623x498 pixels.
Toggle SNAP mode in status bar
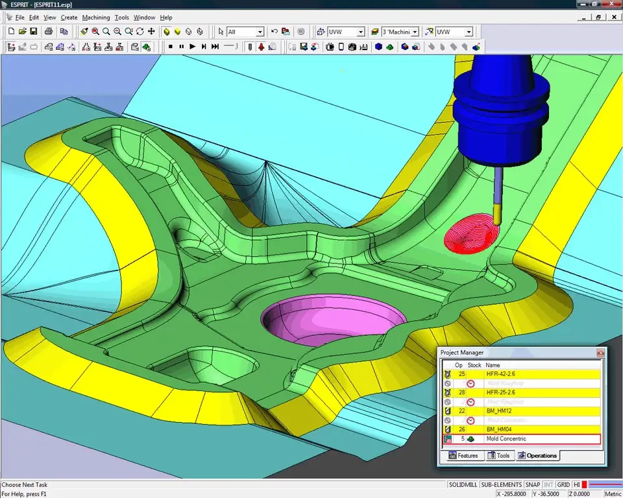point(532,484)
